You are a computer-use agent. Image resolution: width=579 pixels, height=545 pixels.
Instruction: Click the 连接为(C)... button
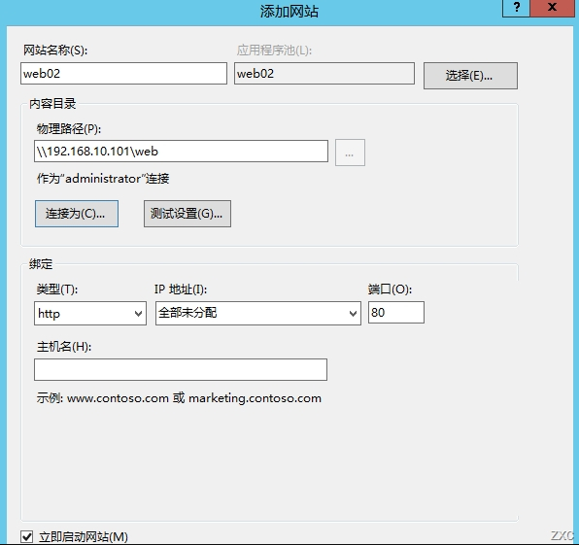(77, 214)
